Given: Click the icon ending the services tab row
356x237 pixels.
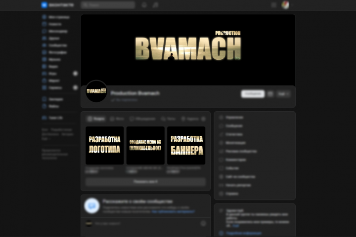Looking at the screenshot, I should [x=203, y=118].
